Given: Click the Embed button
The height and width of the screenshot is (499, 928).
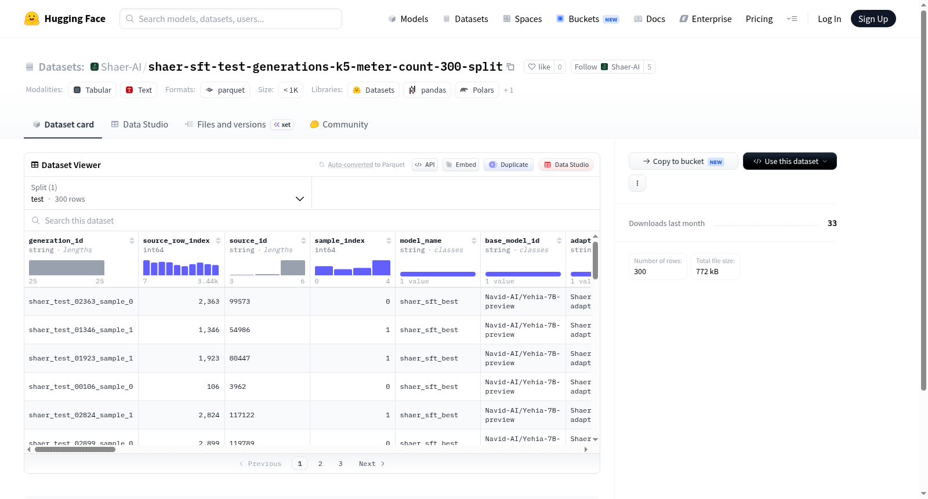Looking at the screenshot, I should coord(461,165).
